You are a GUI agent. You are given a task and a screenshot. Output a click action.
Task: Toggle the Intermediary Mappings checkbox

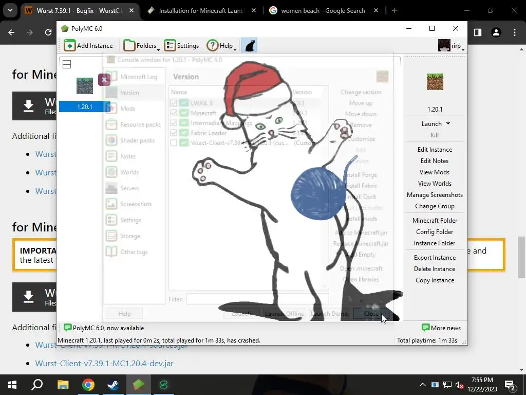click(x=174, y=123)
